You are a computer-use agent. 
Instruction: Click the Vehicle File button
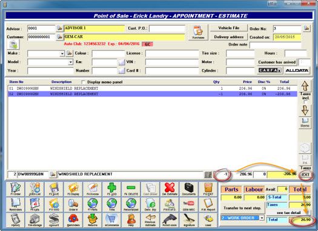[229, 28]
